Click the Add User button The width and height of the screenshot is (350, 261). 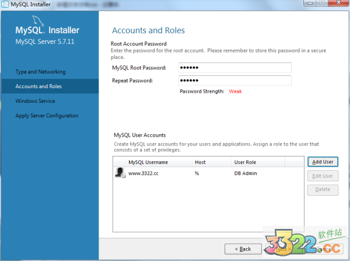323,162
